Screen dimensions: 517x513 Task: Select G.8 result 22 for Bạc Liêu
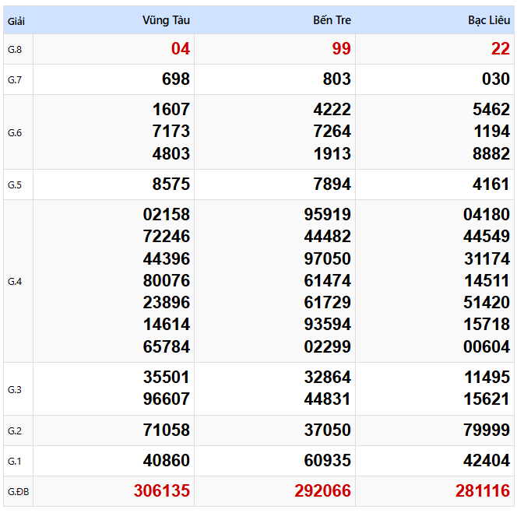(501, 49)
